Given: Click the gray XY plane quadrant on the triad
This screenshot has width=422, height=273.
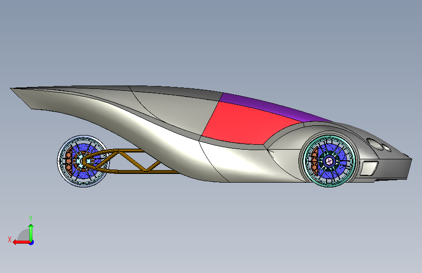Looking at the screenshot, I should (24, 235).
